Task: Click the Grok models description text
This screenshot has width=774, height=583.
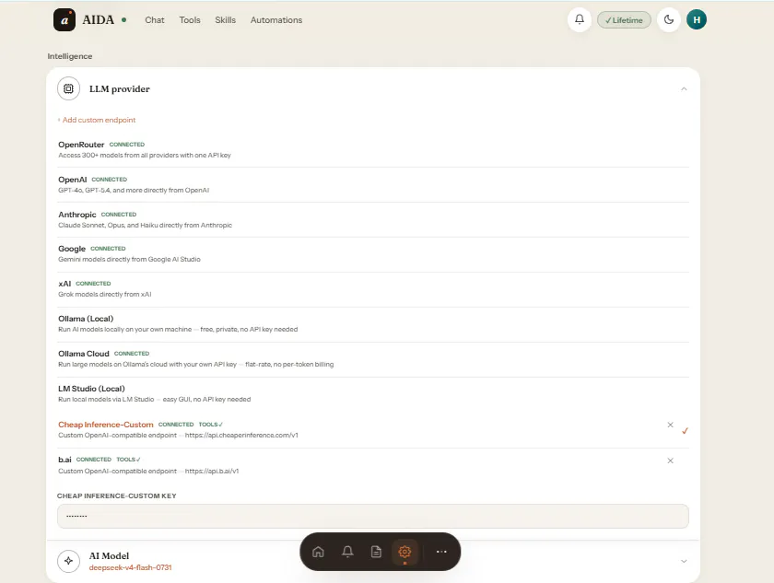Action: (105, 295)
